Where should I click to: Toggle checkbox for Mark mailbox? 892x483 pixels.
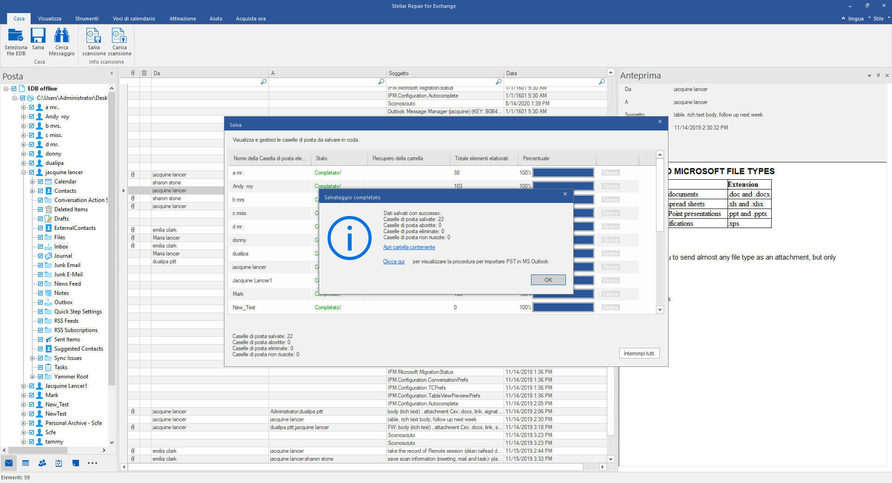click(x=32, y=395)
